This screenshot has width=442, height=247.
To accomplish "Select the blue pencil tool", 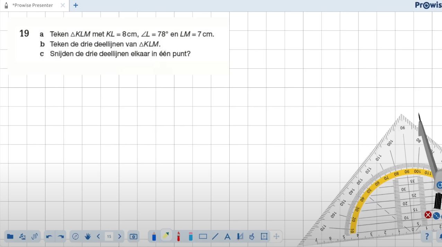I will (154, 237).
